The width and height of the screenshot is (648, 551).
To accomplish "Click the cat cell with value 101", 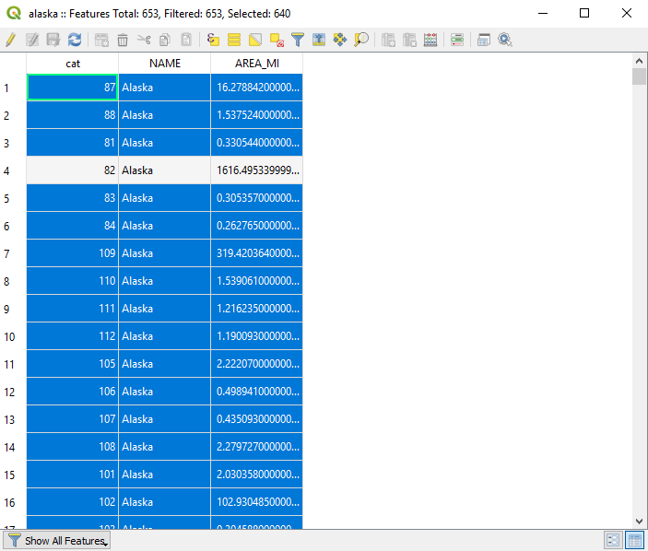I will 72,475.
